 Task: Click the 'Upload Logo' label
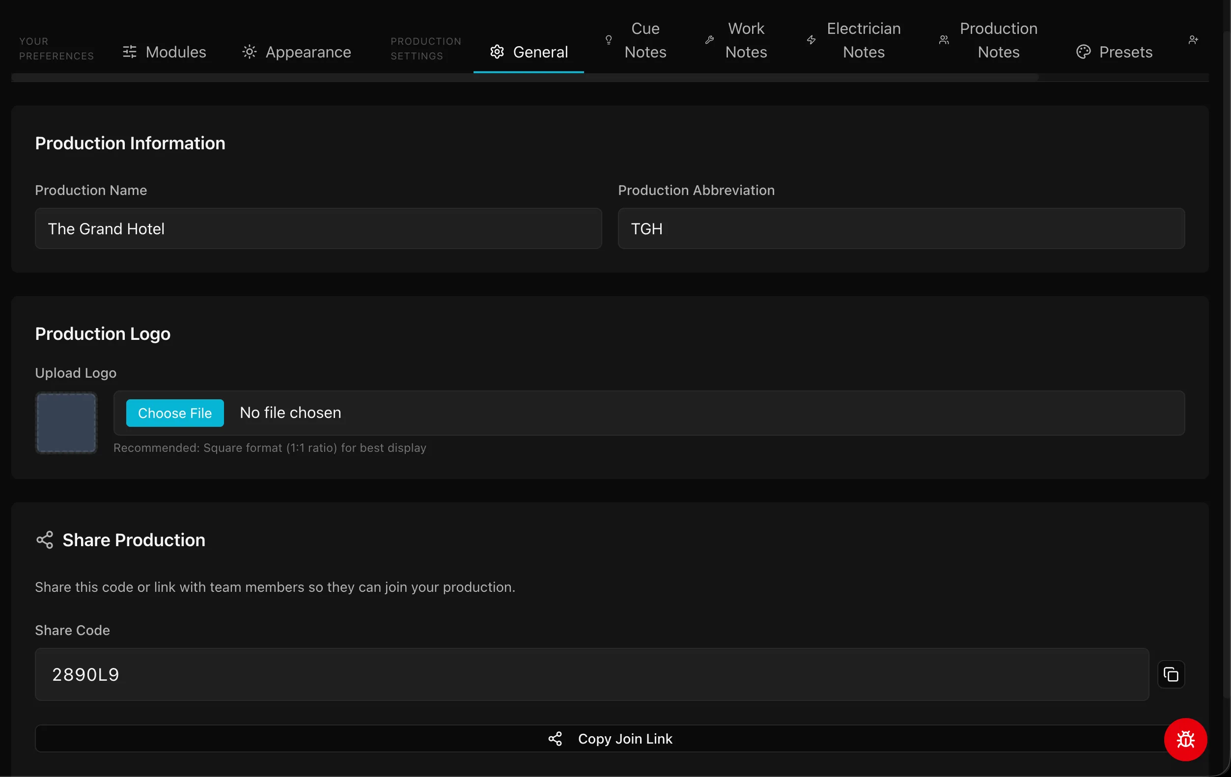(x=76, y=373)
